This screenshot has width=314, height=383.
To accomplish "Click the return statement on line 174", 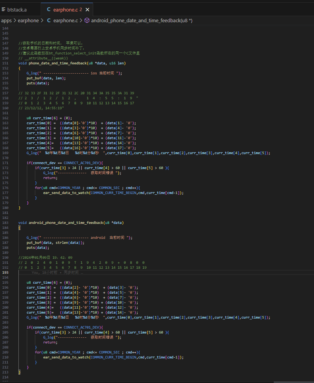I will [50, 178].
